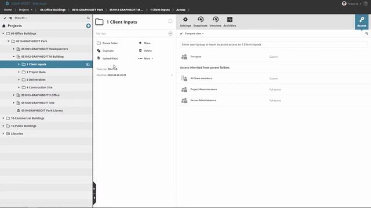Open the Versions history panel
The image size is (371, 208).
pos(215,22)
